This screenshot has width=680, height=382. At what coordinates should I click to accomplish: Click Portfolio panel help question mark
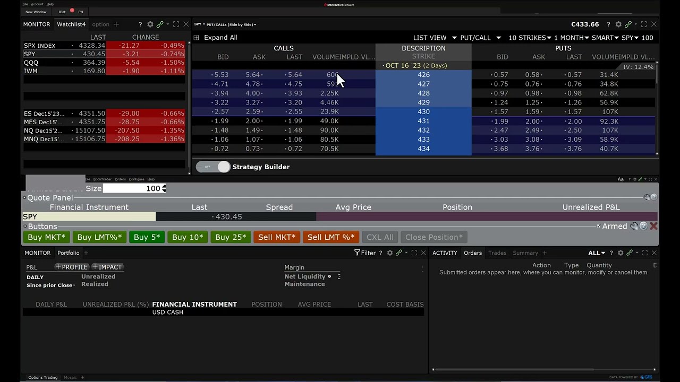click(380, 253)
